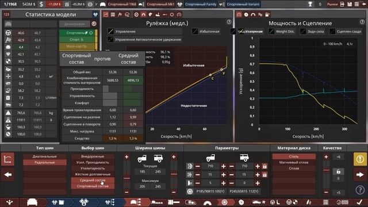Screen dimensions: 368x207
Task: Select the wave icon above power graph
Action: click(260, 14)
